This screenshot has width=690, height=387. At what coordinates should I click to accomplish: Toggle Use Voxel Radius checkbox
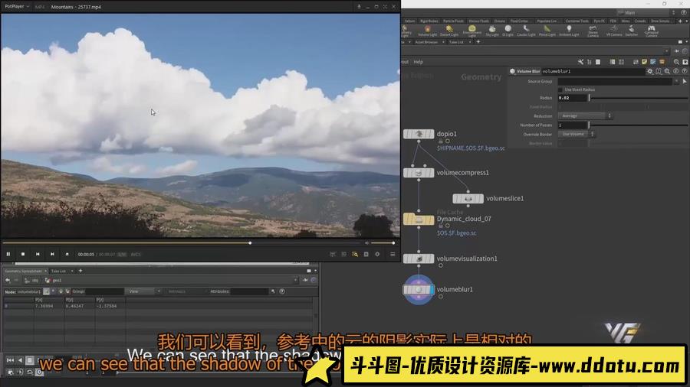point(560,89)
